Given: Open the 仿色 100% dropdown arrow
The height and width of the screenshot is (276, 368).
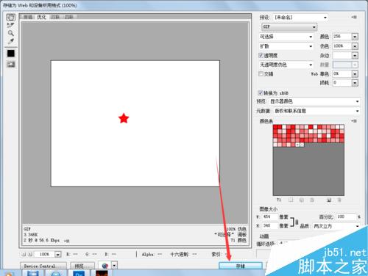Looking at the screenshot, I should [355, 46].
